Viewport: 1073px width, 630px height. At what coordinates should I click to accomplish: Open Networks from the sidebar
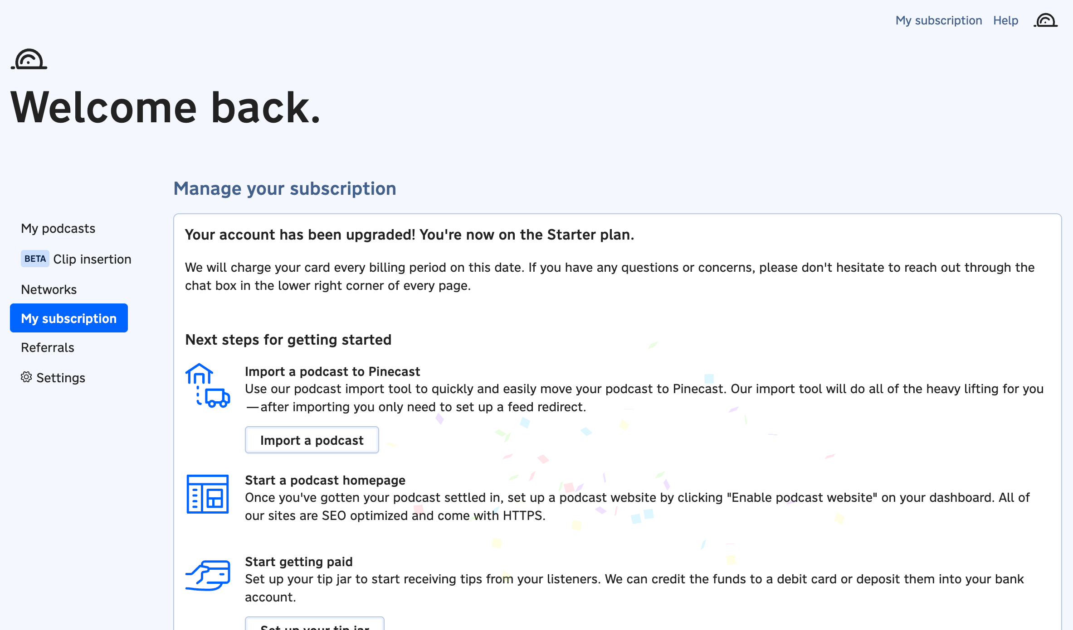(49, 289)
